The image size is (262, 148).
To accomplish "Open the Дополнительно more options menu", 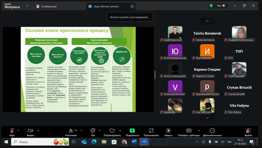I will (x=212, y=132).
